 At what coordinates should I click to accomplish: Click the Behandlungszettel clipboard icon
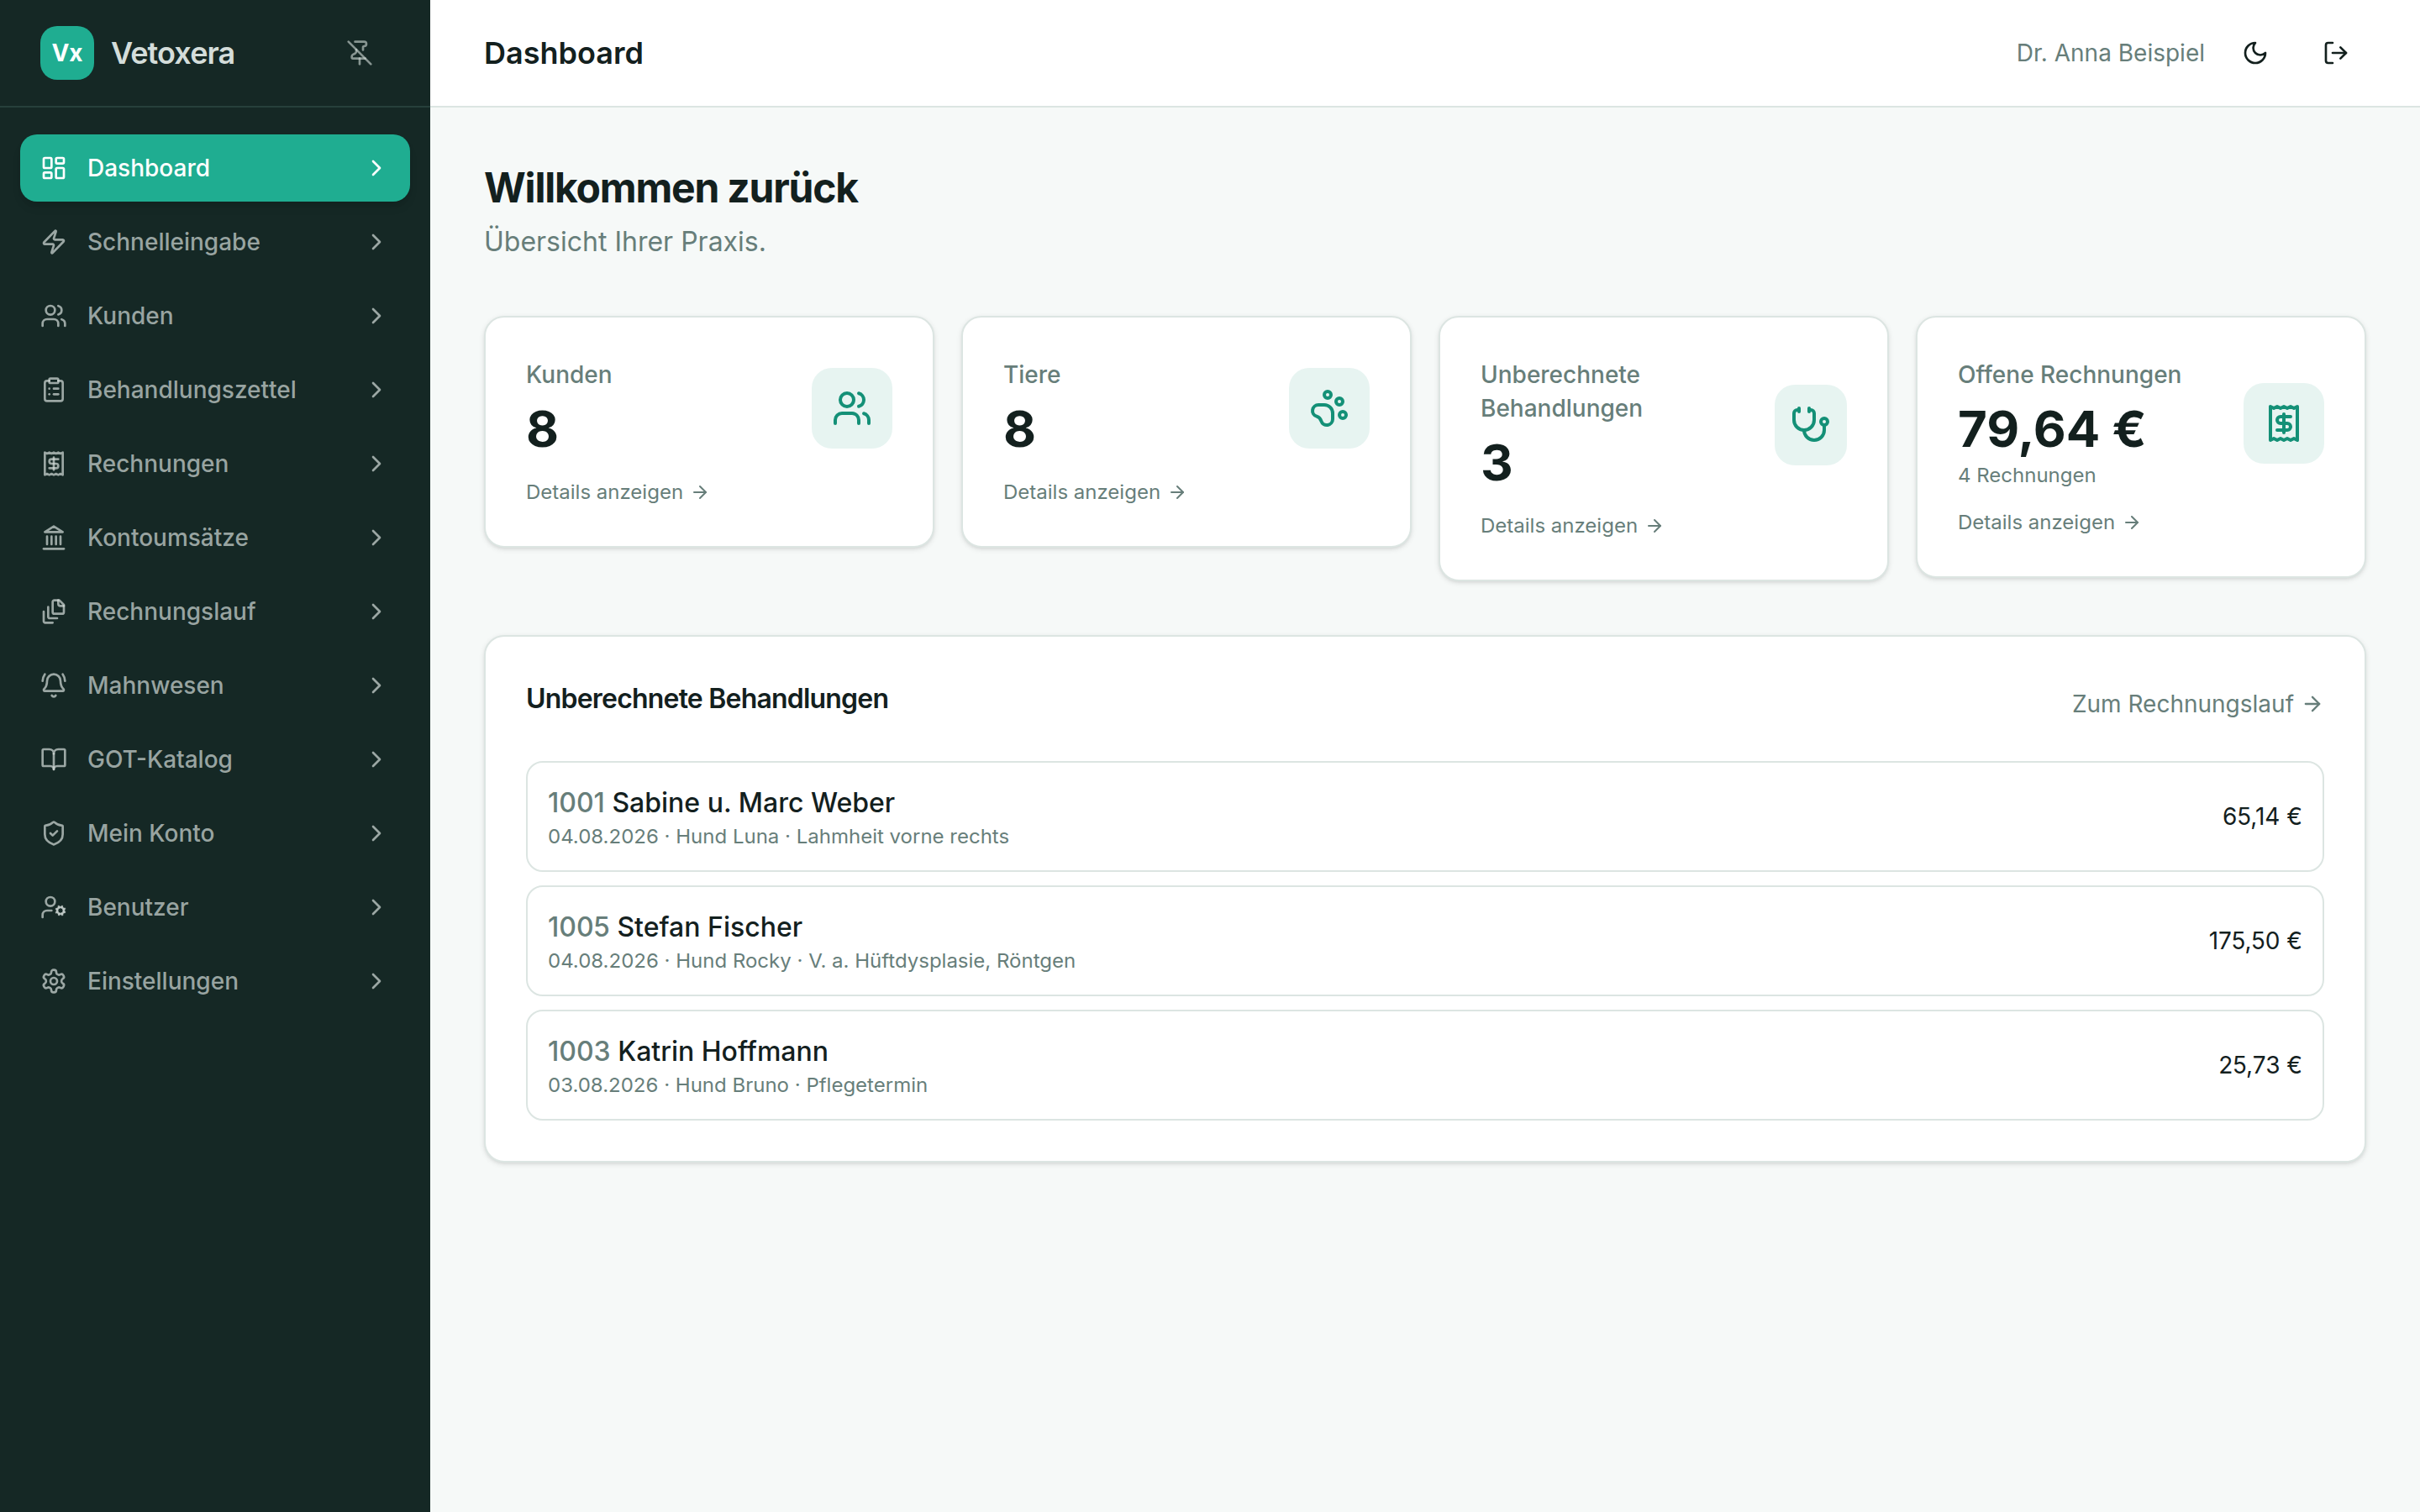click(54, 390)
